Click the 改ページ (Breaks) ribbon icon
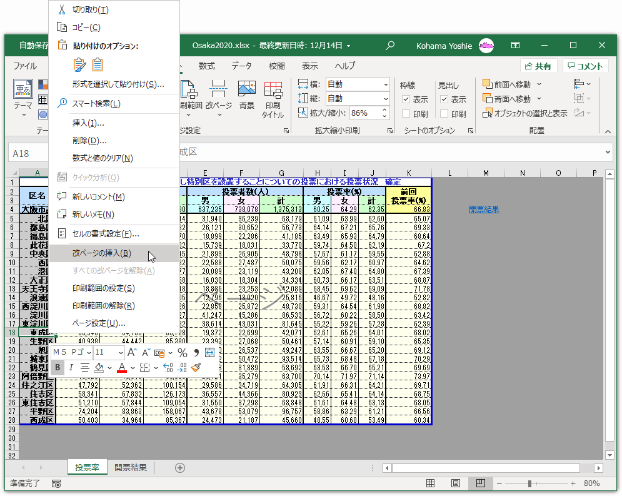Viewport: 622px width, 496px height. coord(218,94)
